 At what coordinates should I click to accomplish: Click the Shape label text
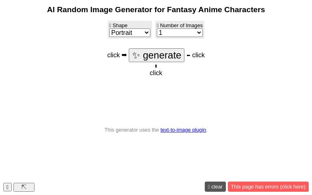click(120, 26)
